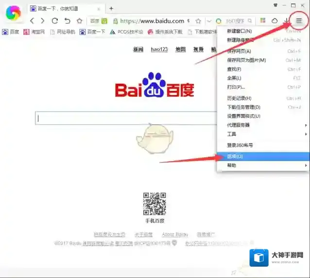Expand the 帮助 submenu
The image size is (310, 278).
point(263,165)
